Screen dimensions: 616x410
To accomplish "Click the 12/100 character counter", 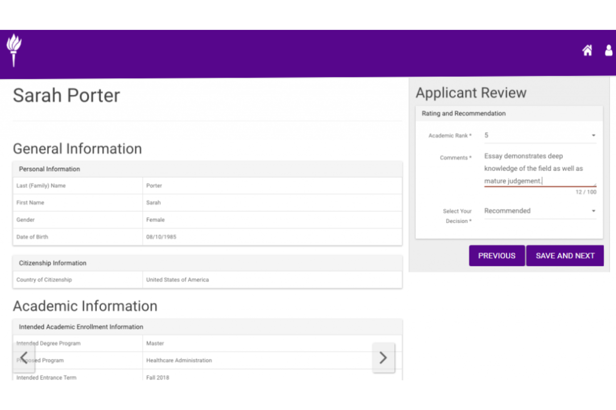I will click(586, 192).
